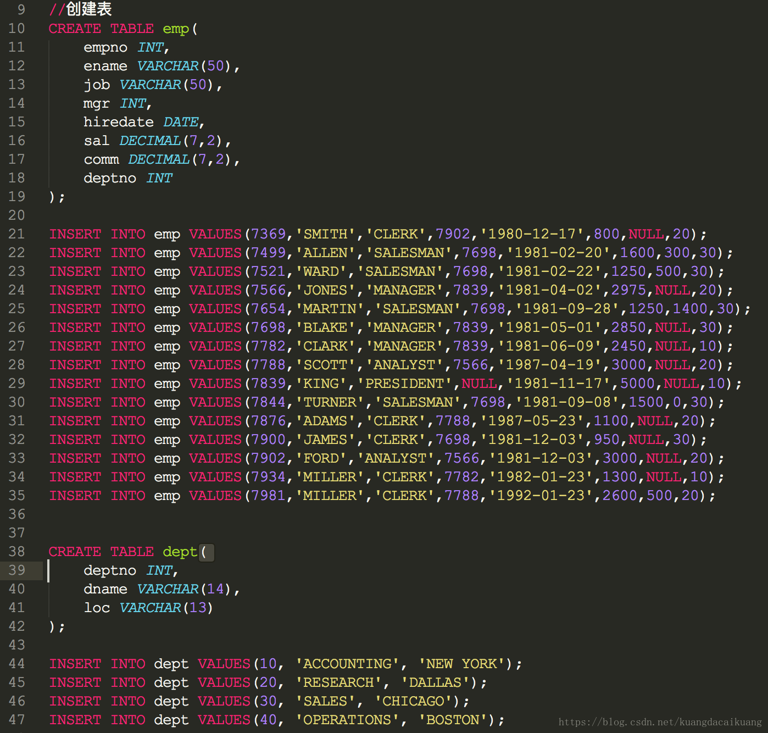Click line number 10 in the gutter
768x733 pixels.
coord(16,29)
